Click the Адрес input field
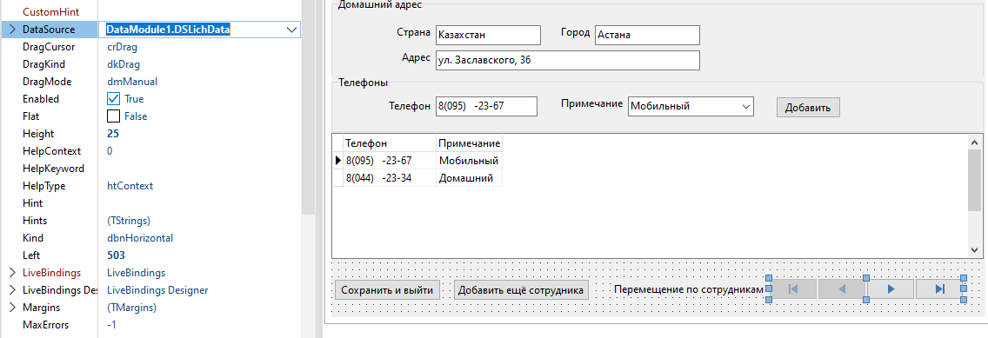This screenshot has height=338, width=988. [x=567, y=61]
